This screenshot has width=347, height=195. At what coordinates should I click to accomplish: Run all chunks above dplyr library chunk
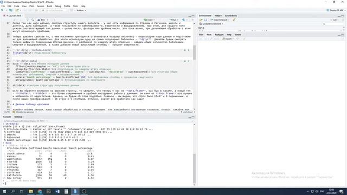[x=184, y=50]
